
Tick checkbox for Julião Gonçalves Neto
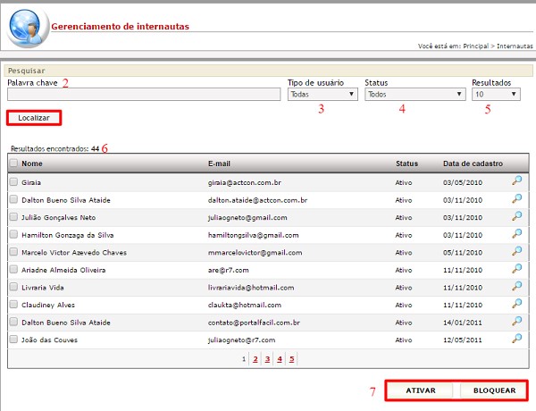coord(13,216)
